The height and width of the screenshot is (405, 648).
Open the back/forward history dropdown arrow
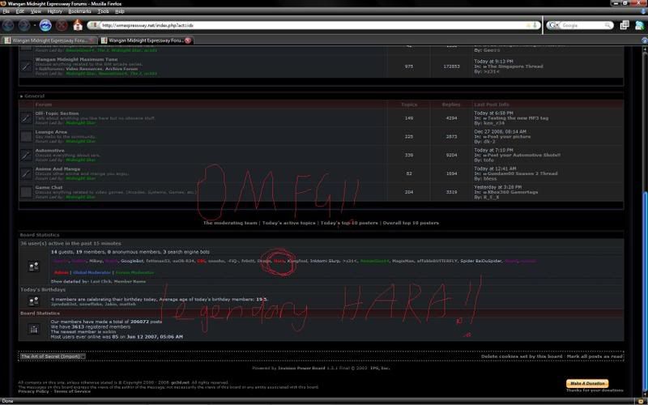click(34, 26)
